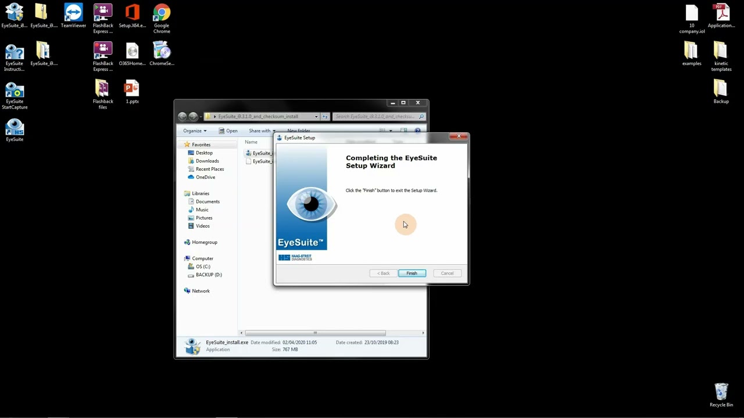Click the EyeSuite_install.exe details pane thumbnail
The height and width of the screenshot is (418, 744).
tap(192, 346)
